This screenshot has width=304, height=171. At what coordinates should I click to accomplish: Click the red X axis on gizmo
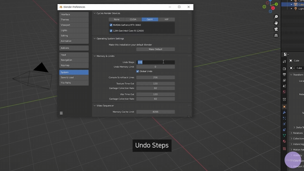[273, 8]
